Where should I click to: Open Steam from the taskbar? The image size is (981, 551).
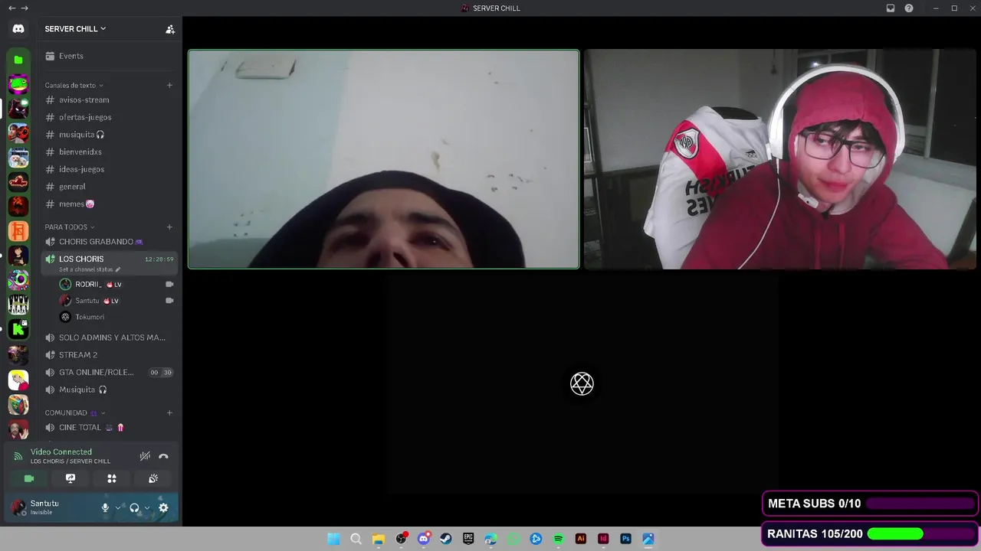pyautogui.click(x=446, y=539)
